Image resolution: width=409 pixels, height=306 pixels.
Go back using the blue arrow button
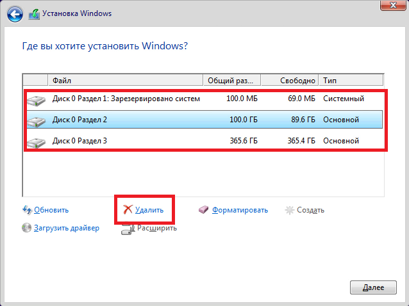coord(15,14)
